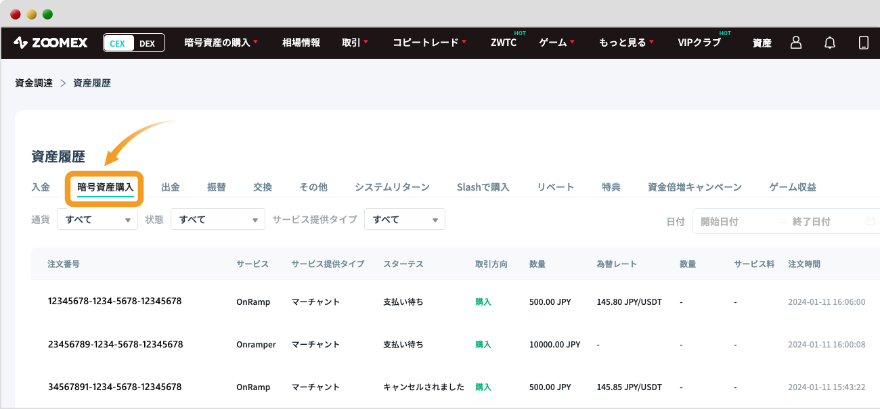880x409 pixels.
Task: Select order number 23456789-1234-5678-12345678
Action: click(115, 344)
